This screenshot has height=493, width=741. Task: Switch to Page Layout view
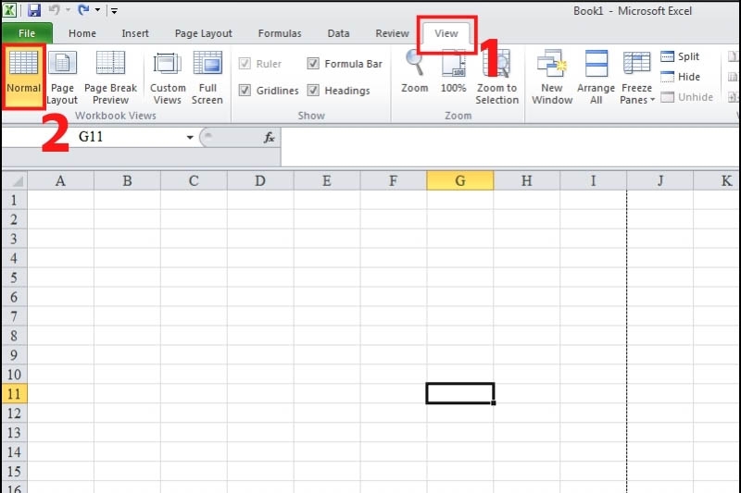[62, 78]
